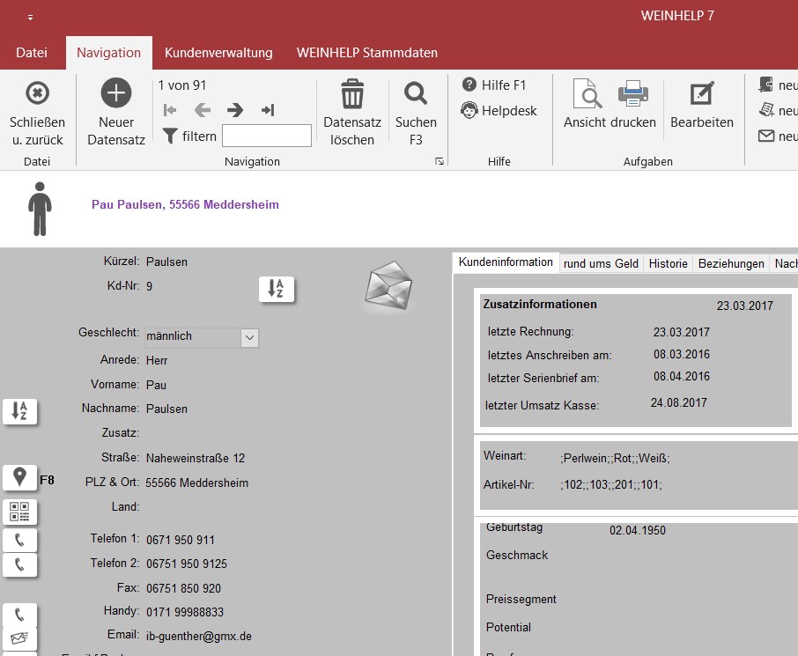Dial Telefon 1 using phone button
Screen dimensions: 798x656
[x=19, y=540]
